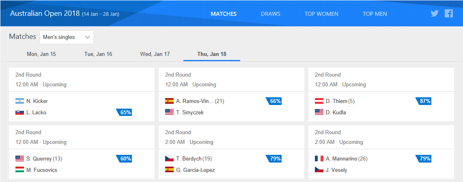Click Hungary flag beside M. Fucsovics
The image size is (463, 182).
tap(19, 170)
